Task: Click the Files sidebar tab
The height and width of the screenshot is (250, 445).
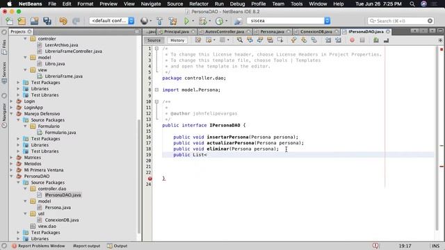Action: click(x=4, y=47)
